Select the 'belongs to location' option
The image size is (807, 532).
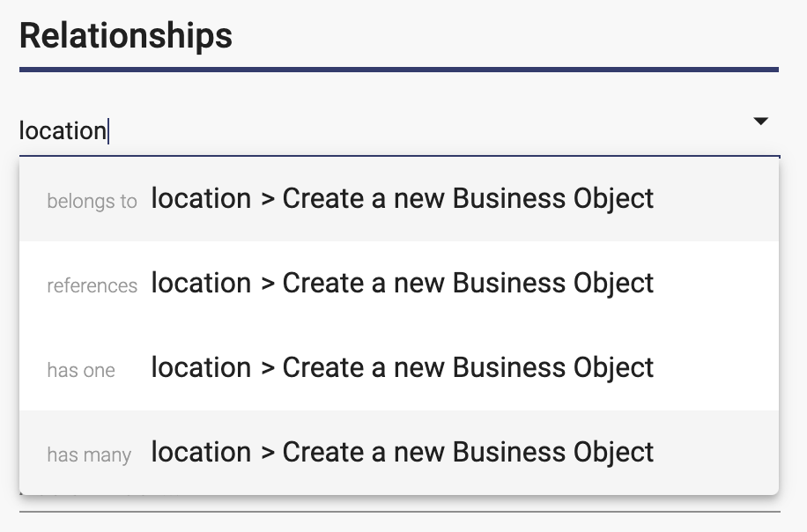pyautogui.click(x=399, y=199)
